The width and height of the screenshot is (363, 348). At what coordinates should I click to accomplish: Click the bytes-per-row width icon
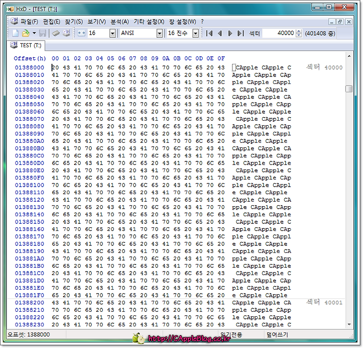[x=81, y=33]
